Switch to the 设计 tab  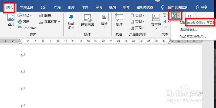click(44, 7)
